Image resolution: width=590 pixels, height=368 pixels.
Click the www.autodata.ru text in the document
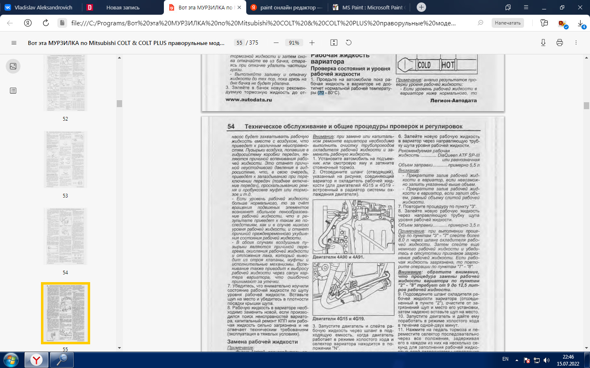[x=249, y=99]
